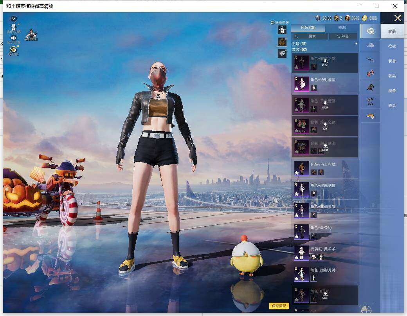Open the 收藏家 collector badge icon

tap(13, 51)
